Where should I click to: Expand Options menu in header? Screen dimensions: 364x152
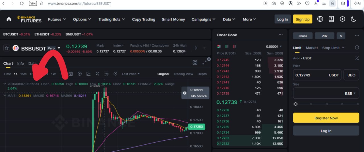click(82, 19)
